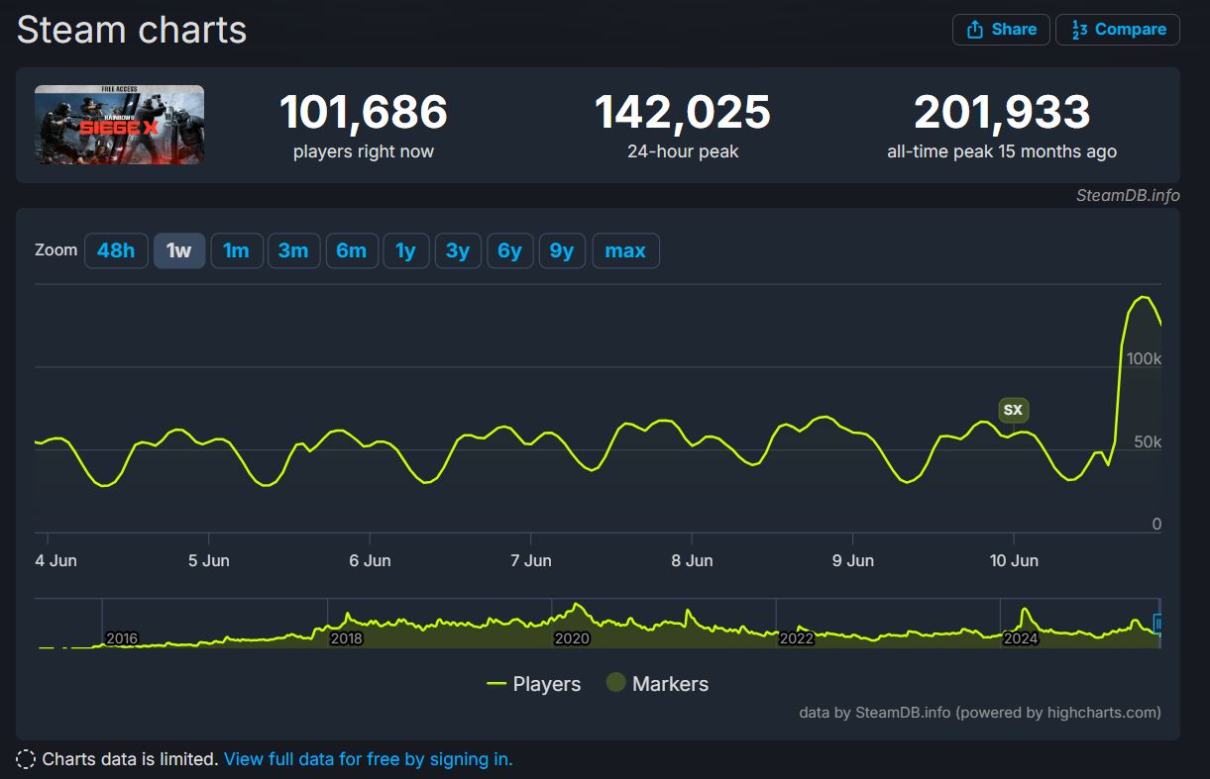Switch chart zoom to 6m
This screenshot has height=779, width=1210.
coord(351,250)
